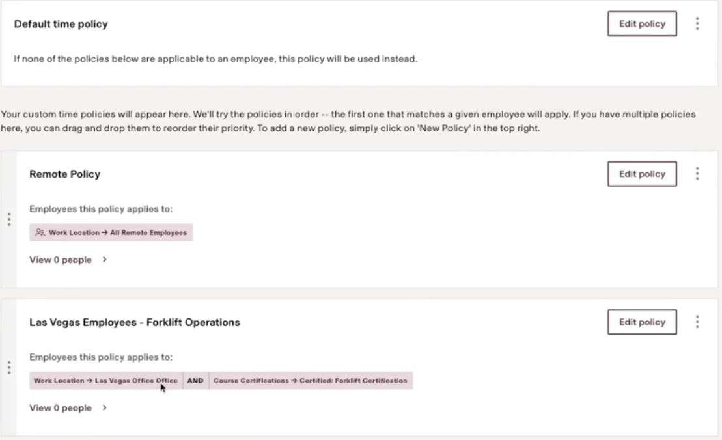Click the Las Vegas Employees policy title
This screenshot has height=440, width=722.
click(x=135, y=322)
